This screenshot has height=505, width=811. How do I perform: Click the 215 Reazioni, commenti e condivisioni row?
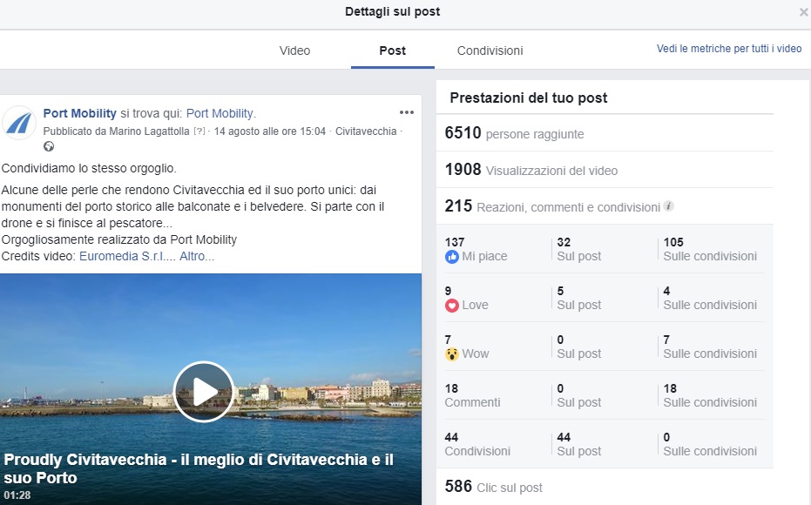(x=605, y=206)
